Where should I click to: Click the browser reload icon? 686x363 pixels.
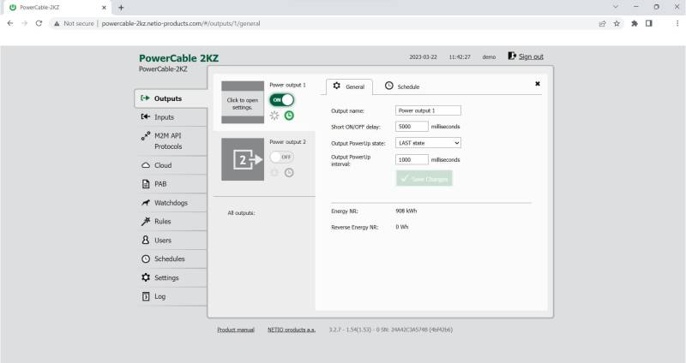[39, 23]
